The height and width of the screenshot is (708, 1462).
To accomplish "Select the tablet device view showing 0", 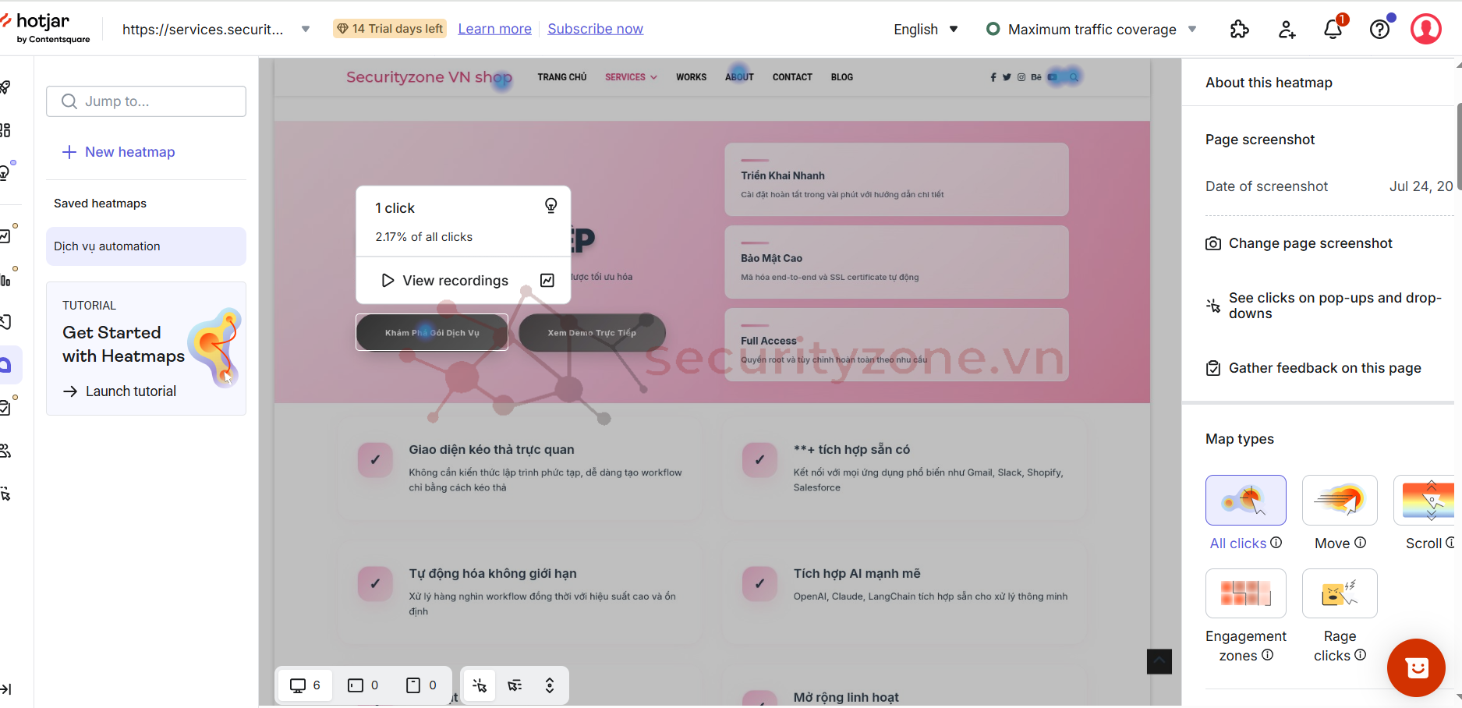I will pyautogui.click(x=363, y=685).
